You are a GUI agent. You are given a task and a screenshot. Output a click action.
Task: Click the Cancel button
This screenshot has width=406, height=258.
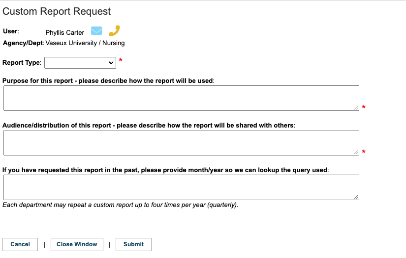coord(20,244)
